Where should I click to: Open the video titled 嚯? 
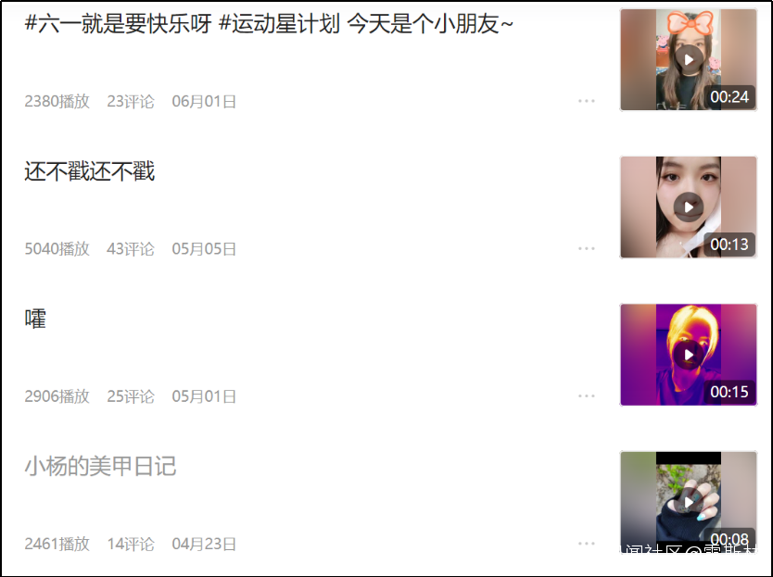[x=35, y=319]
